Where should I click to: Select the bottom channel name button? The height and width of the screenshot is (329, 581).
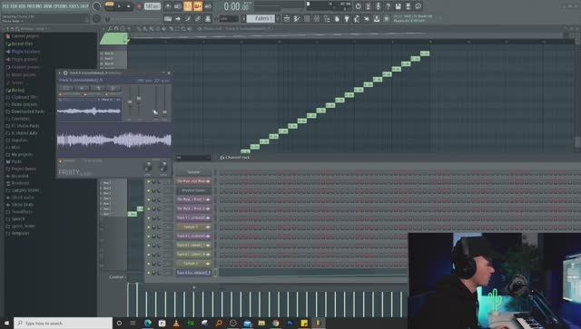(x=193, y=273)
